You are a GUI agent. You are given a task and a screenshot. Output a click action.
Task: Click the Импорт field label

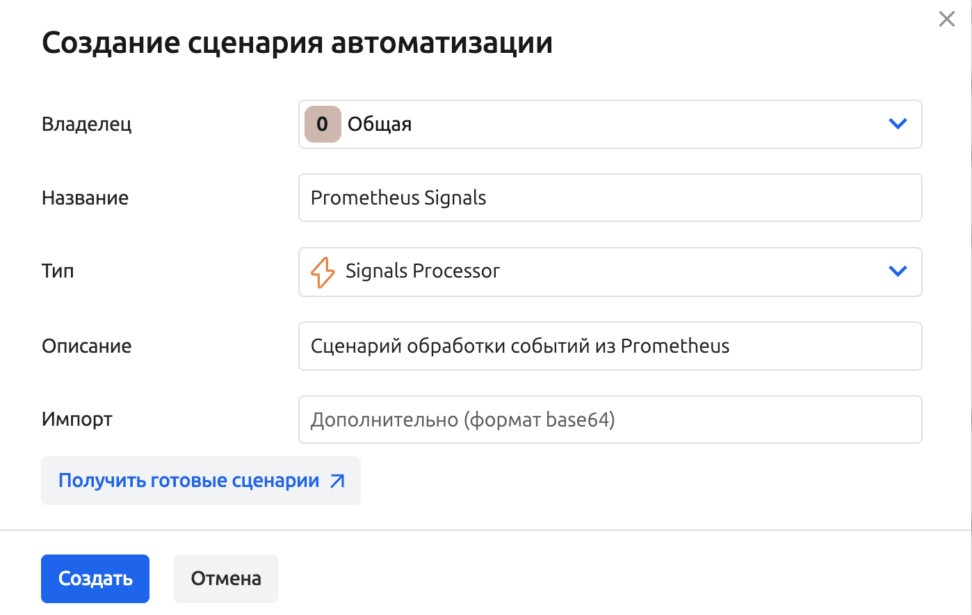(x=76, y=420)
